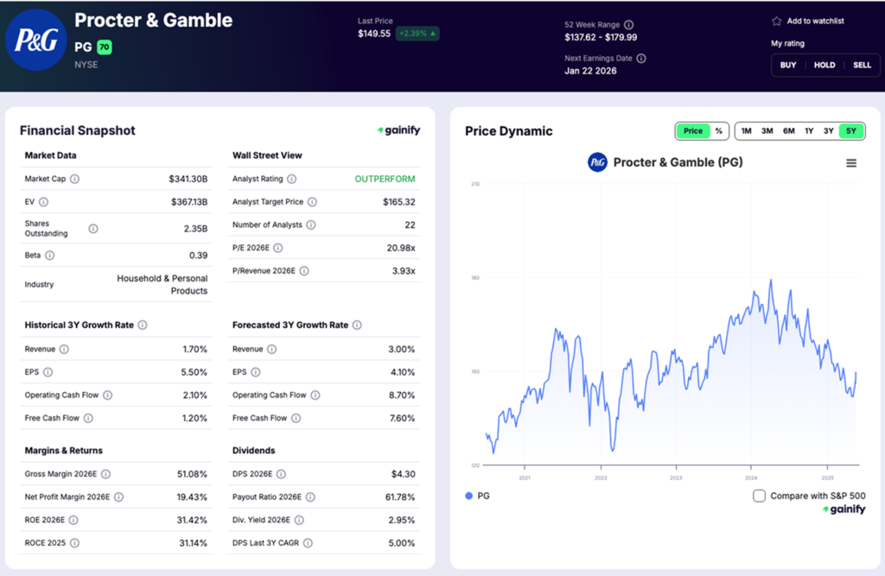Click the gainify logo in Financial Snapshot header
This screenshot has width=885, height=576.
click(x=398, y=130)
